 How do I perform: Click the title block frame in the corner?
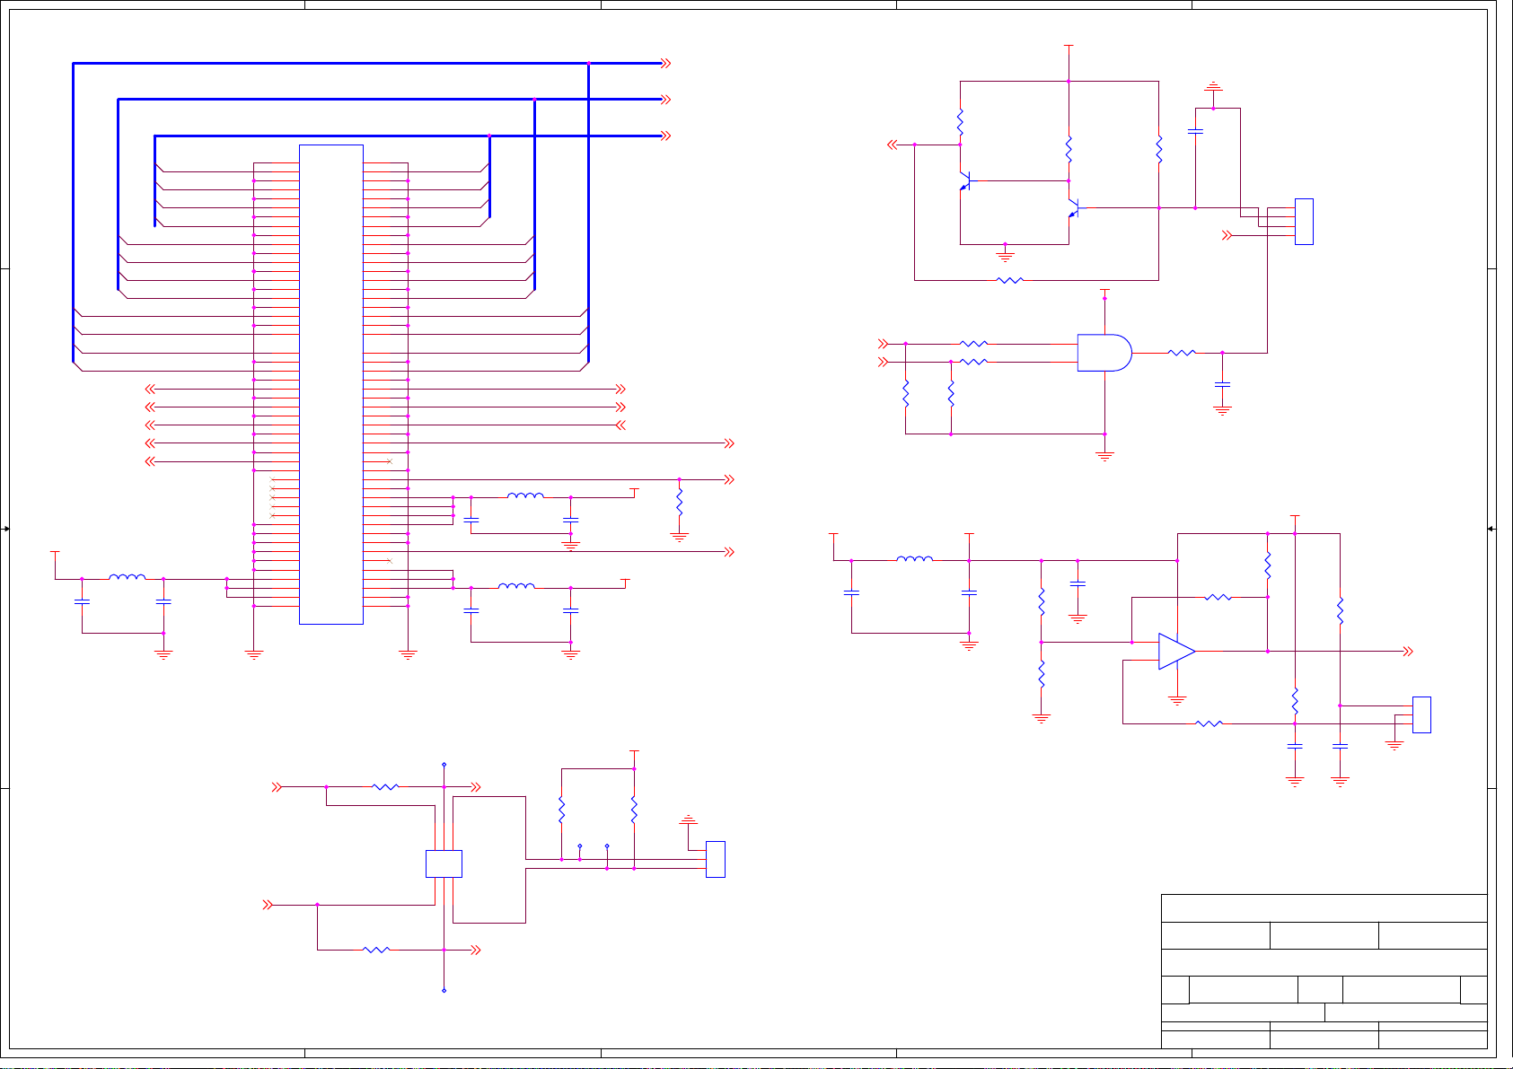(x=1324, y=971)
